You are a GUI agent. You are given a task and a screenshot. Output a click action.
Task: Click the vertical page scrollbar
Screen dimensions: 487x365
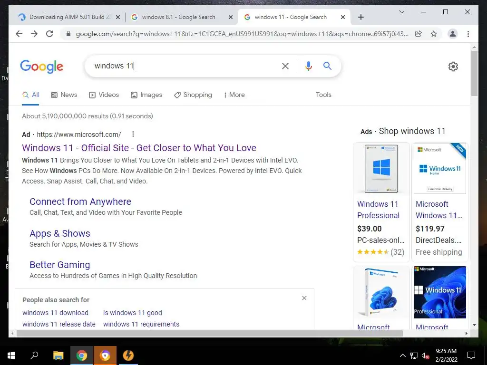click(474, 73)
